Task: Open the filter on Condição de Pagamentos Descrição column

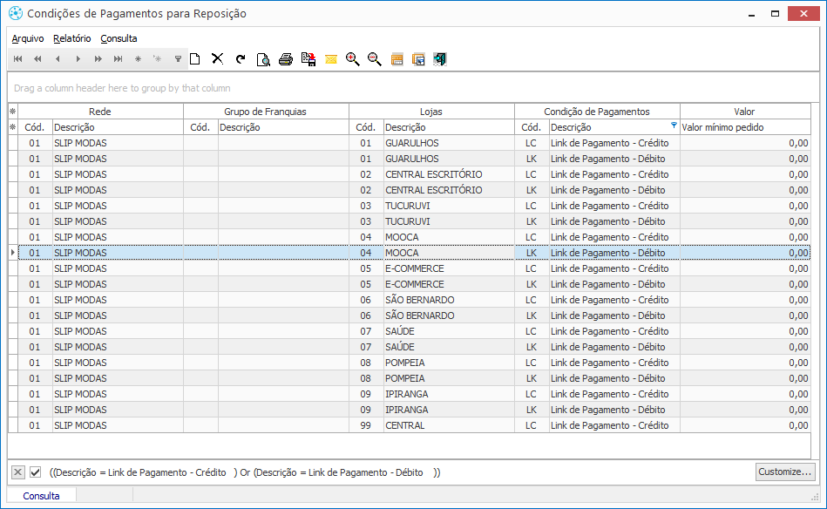Action: click(674, 125)
